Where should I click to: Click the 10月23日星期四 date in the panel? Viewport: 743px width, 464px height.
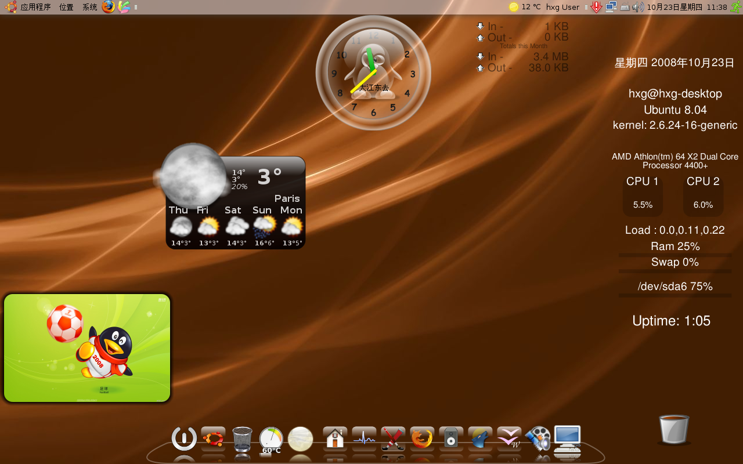click(675, 7)
